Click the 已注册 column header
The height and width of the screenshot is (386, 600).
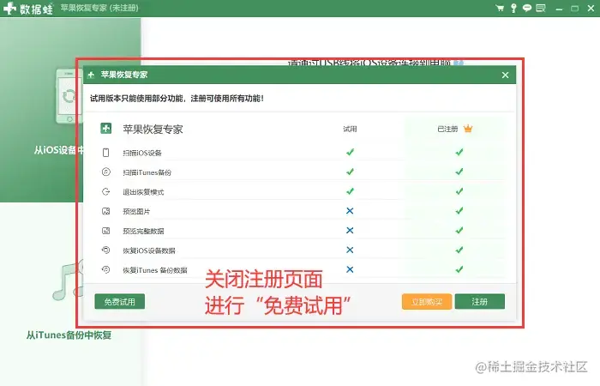pyautogui.click(x=447, y=129)
